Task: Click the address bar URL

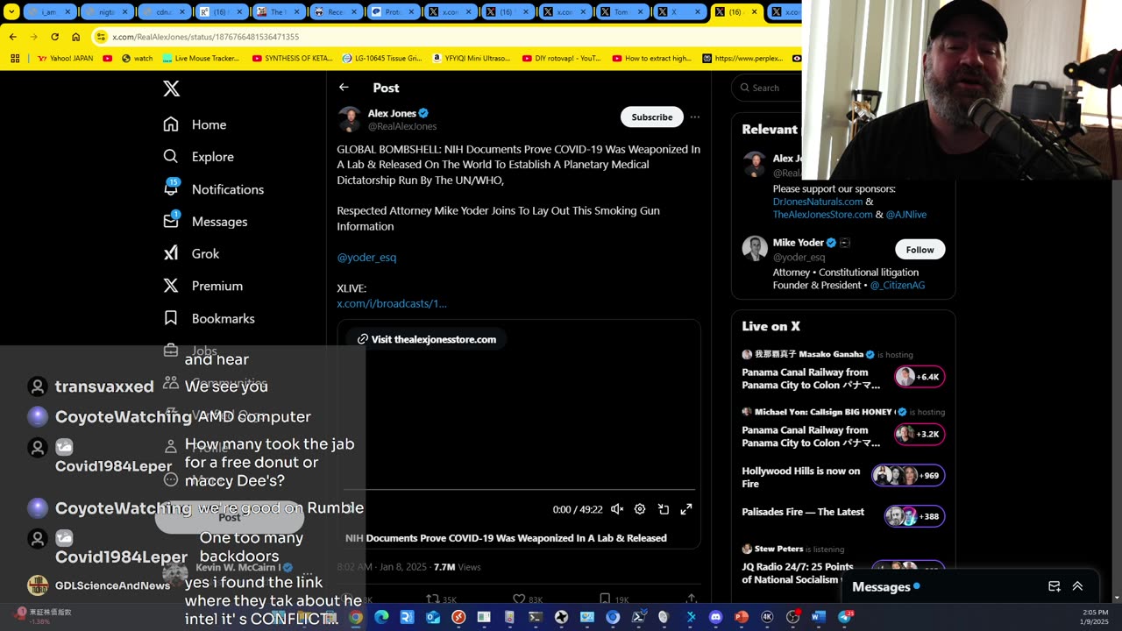Action: 206,37
